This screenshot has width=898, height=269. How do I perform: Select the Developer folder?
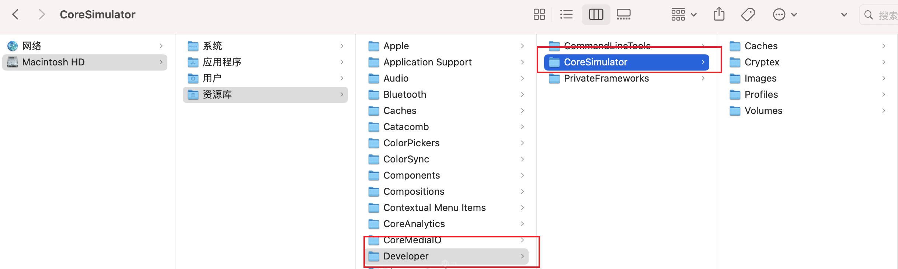tap(446, 256)
